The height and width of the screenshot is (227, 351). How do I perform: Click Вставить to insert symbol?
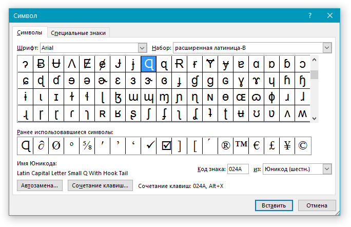click(274, 205)
